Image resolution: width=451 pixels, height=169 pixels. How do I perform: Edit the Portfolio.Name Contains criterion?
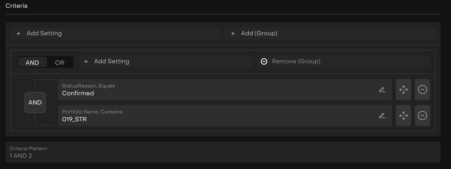382,116
